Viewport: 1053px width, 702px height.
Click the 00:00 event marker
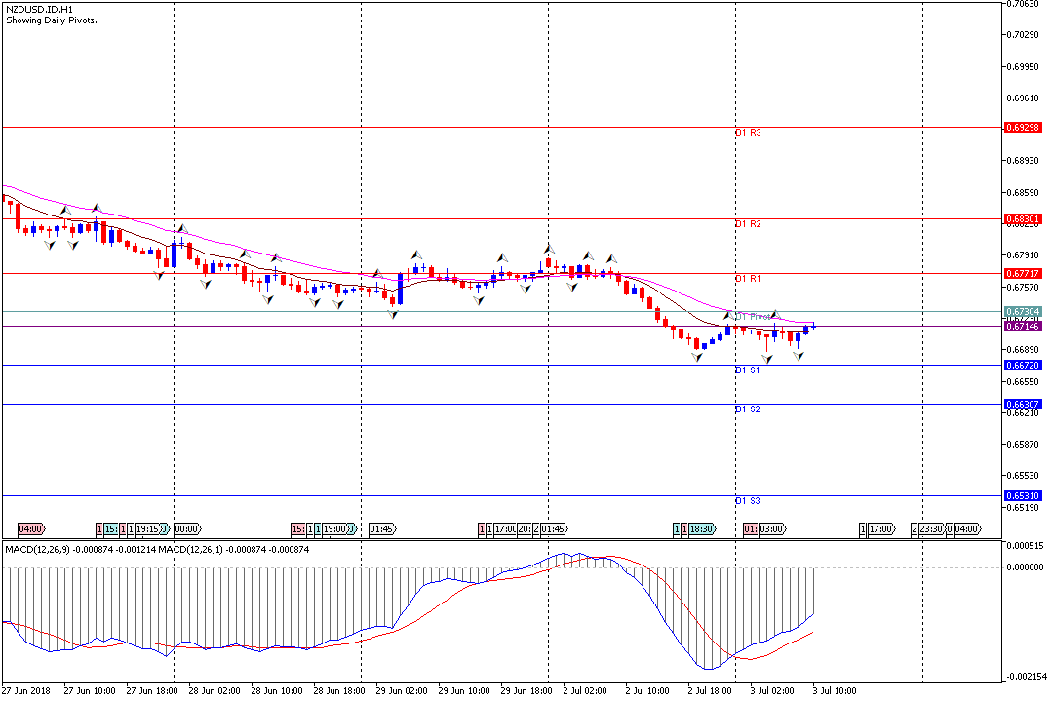187,529
